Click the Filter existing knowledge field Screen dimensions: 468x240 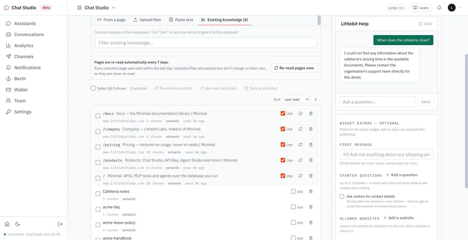[x=206, y=43]
